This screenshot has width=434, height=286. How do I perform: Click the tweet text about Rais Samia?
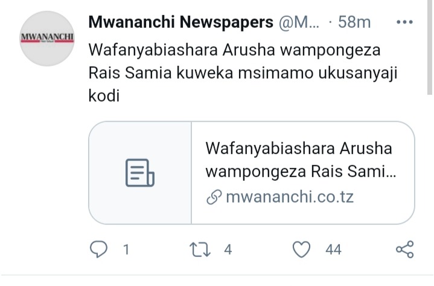pos(243,73)
